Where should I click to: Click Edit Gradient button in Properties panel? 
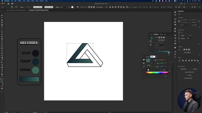click(187, 52)
